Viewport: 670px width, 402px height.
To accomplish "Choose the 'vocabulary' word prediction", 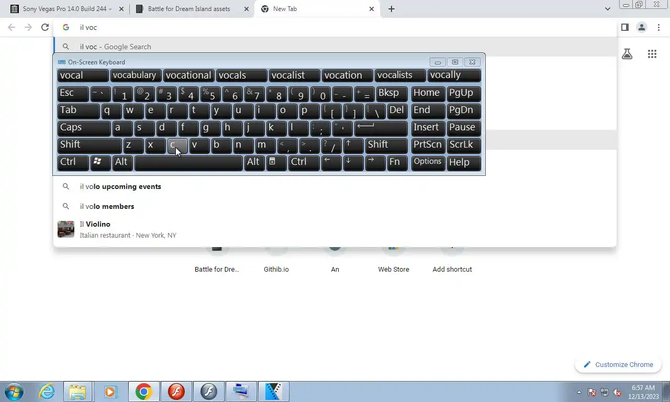I will [x=136, y=75].
